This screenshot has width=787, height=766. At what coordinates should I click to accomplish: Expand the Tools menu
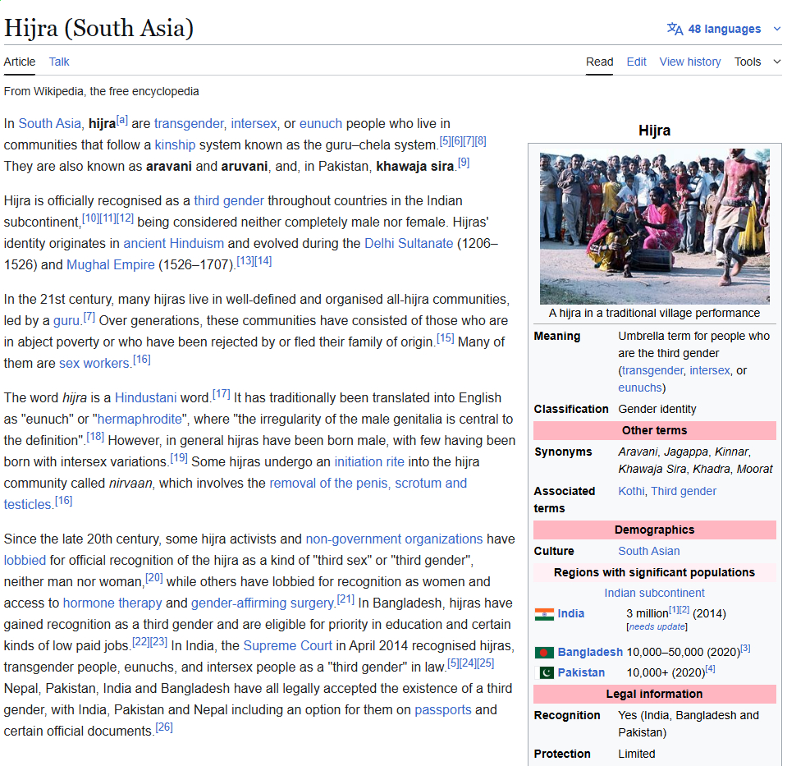pyautogui.click(x=757, y=62)
